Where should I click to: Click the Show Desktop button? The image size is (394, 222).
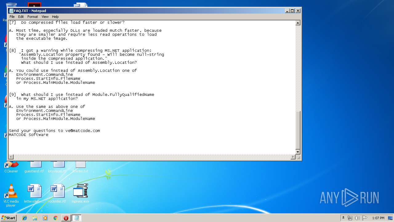pos(390,218)
